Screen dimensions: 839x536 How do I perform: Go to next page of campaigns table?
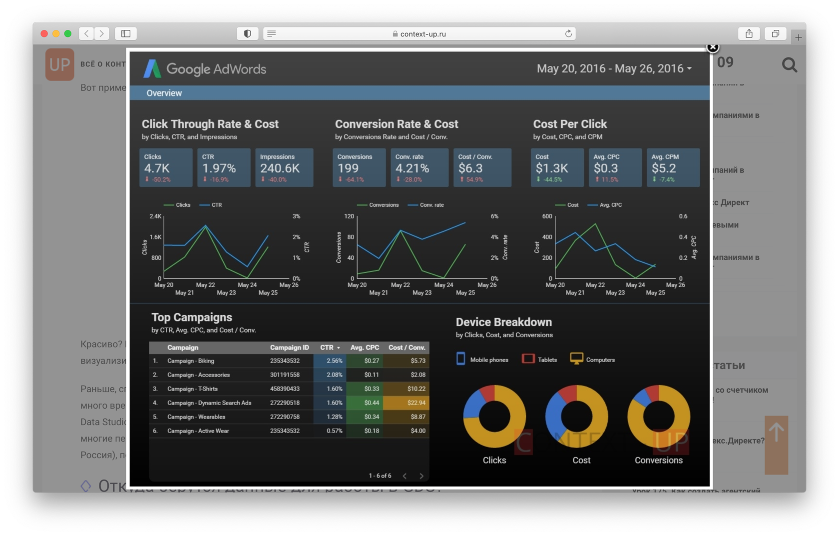421,476
